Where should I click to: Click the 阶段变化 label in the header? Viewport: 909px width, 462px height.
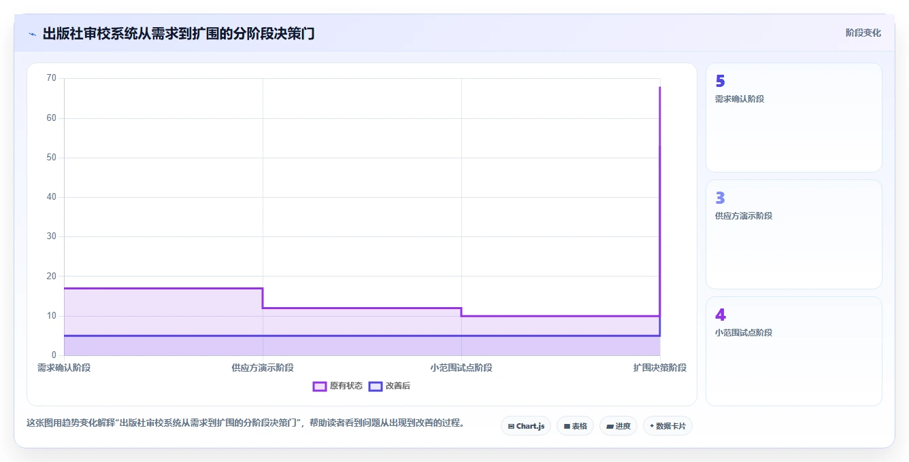(x=863, y=33)
